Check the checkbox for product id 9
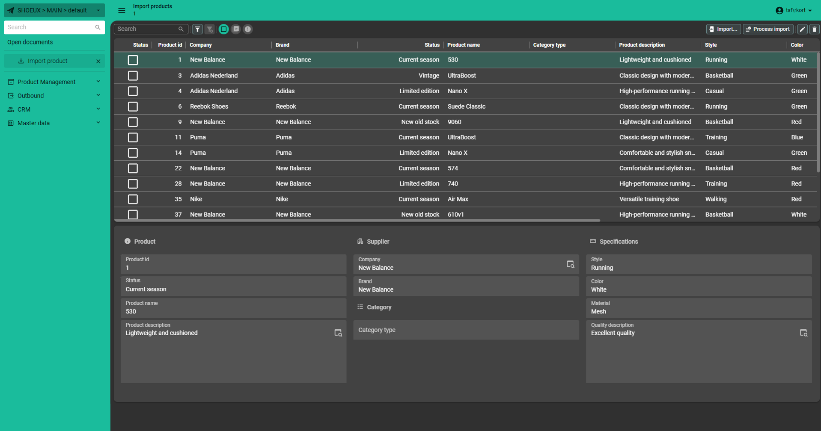This screenshot has width=821, height=431. [x=133, y=122]
